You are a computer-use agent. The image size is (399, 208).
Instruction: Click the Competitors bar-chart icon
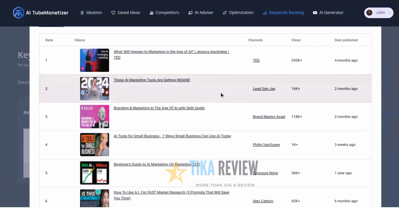151,13
